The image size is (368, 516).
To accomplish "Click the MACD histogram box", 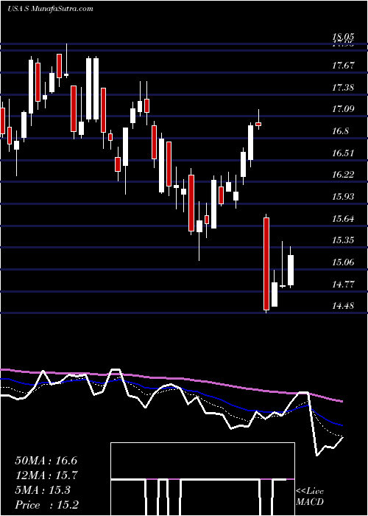I will click(202, 479).
